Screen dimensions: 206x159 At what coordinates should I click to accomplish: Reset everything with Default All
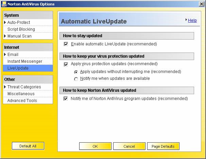(28, 146)
